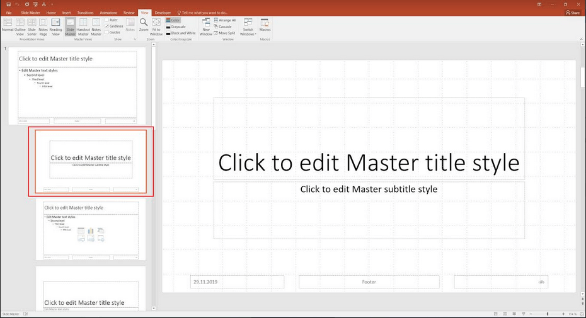586x318 pixels.
Task: Click the zoom slider handle
Action: coord(548,314)
